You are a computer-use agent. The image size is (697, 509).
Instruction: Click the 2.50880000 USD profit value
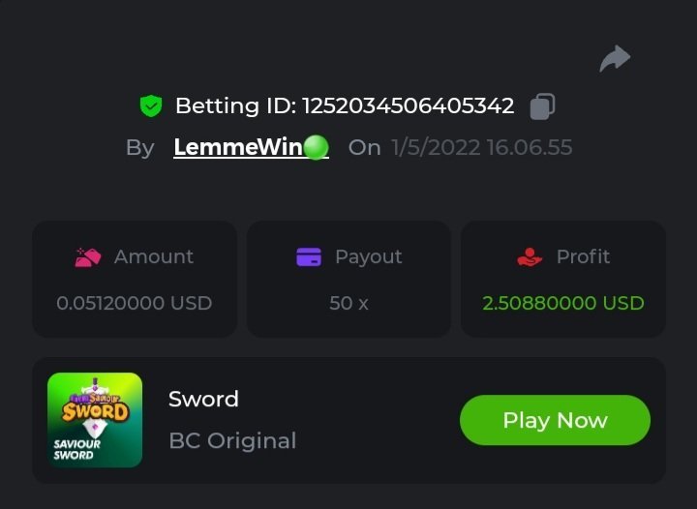(x=563, y=303)
